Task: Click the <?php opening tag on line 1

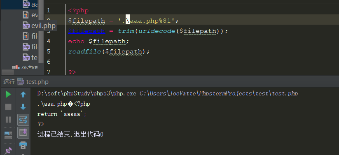Action: coord(79,11)
